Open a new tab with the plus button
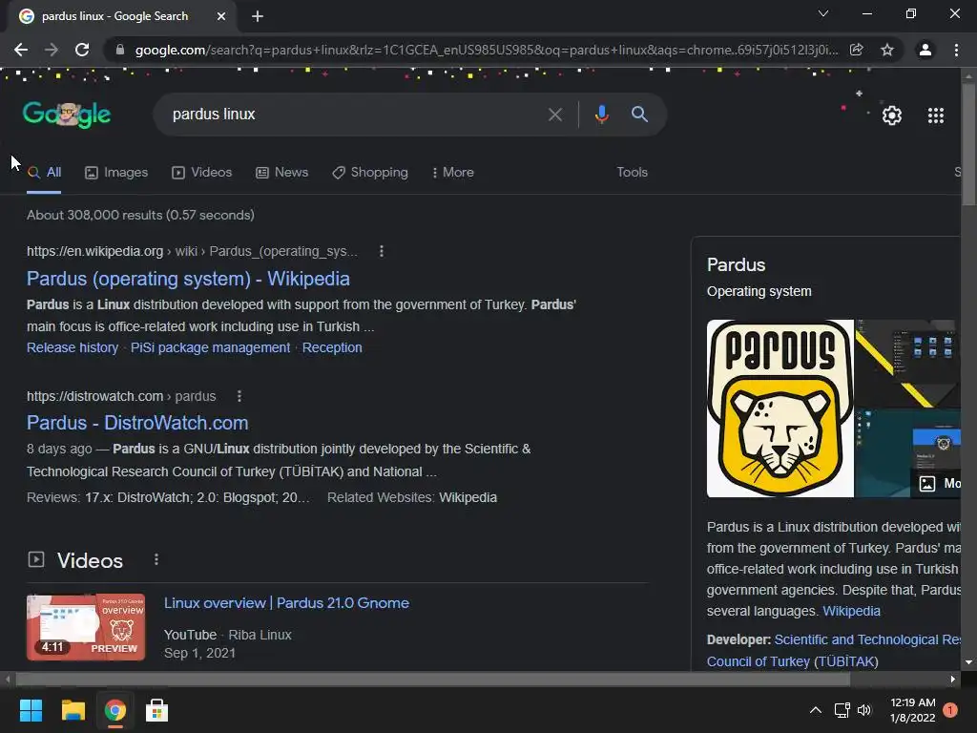977x733 pixels. (x=258, y=16)
